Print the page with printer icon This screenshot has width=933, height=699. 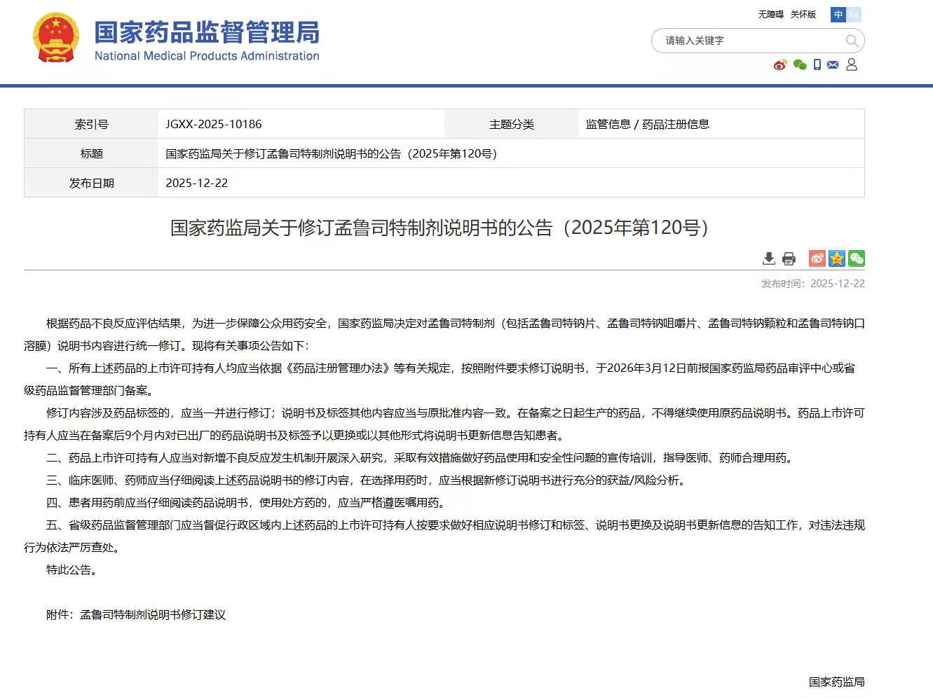click(789, 258)
